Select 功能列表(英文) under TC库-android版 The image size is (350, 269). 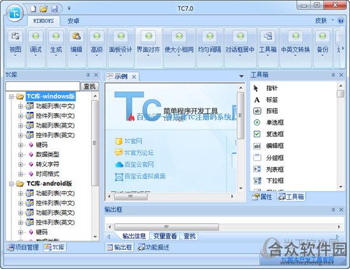[55, 212]
